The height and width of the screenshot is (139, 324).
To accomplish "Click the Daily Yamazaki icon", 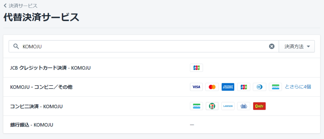I will coord(259,106).
